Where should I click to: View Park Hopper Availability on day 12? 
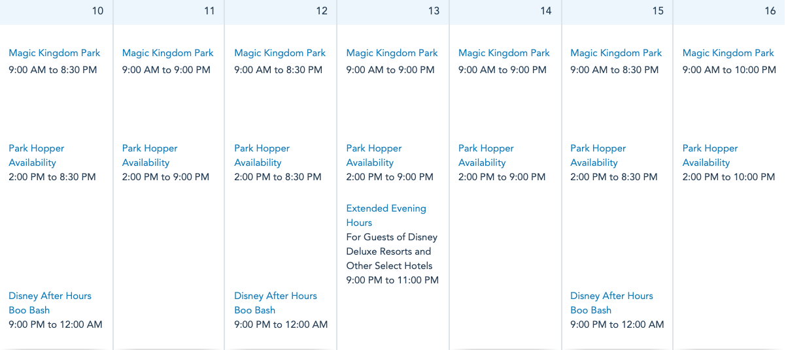coord(262,155)
